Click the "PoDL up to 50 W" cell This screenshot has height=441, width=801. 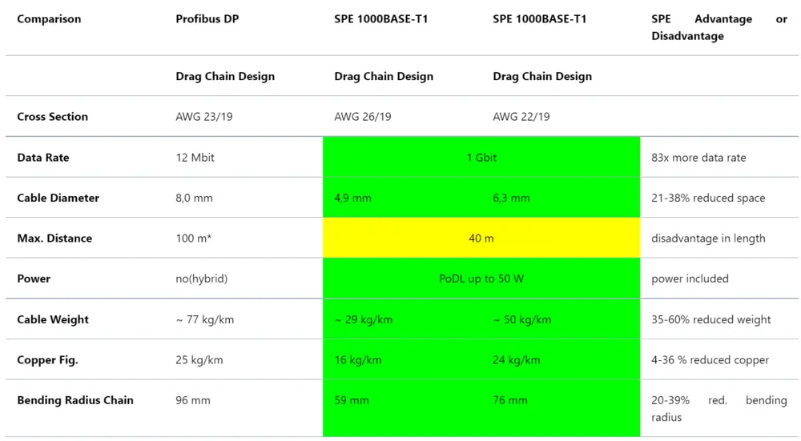coord(481,279)
